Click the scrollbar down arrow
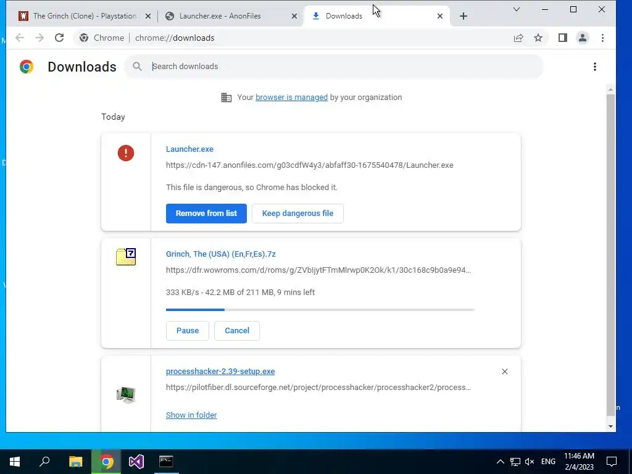 click(x=610, y=426)
